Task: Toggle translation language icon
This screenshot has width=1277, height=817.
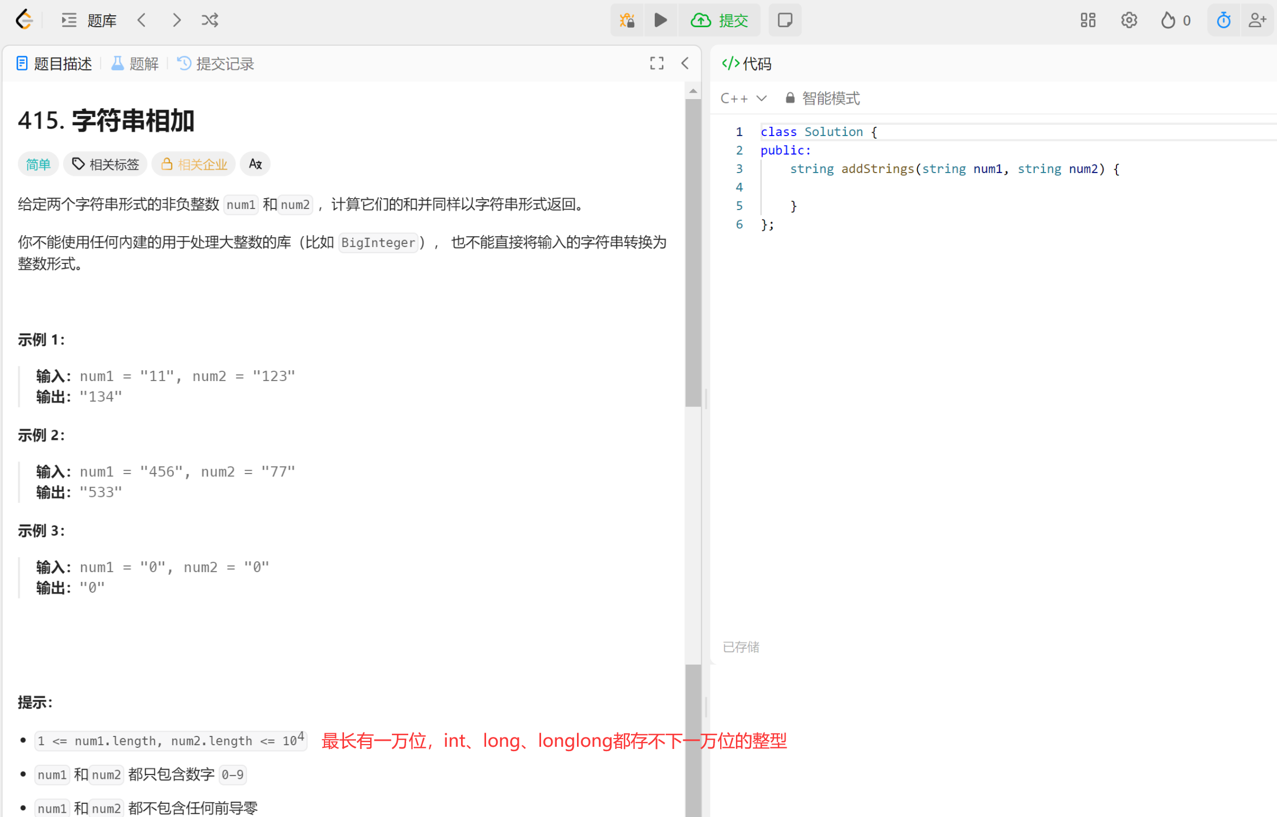Action: coord(255,164)
